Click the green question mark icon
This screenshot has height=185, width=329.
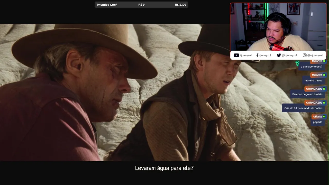pyautogui.click(x=297, y=63)
